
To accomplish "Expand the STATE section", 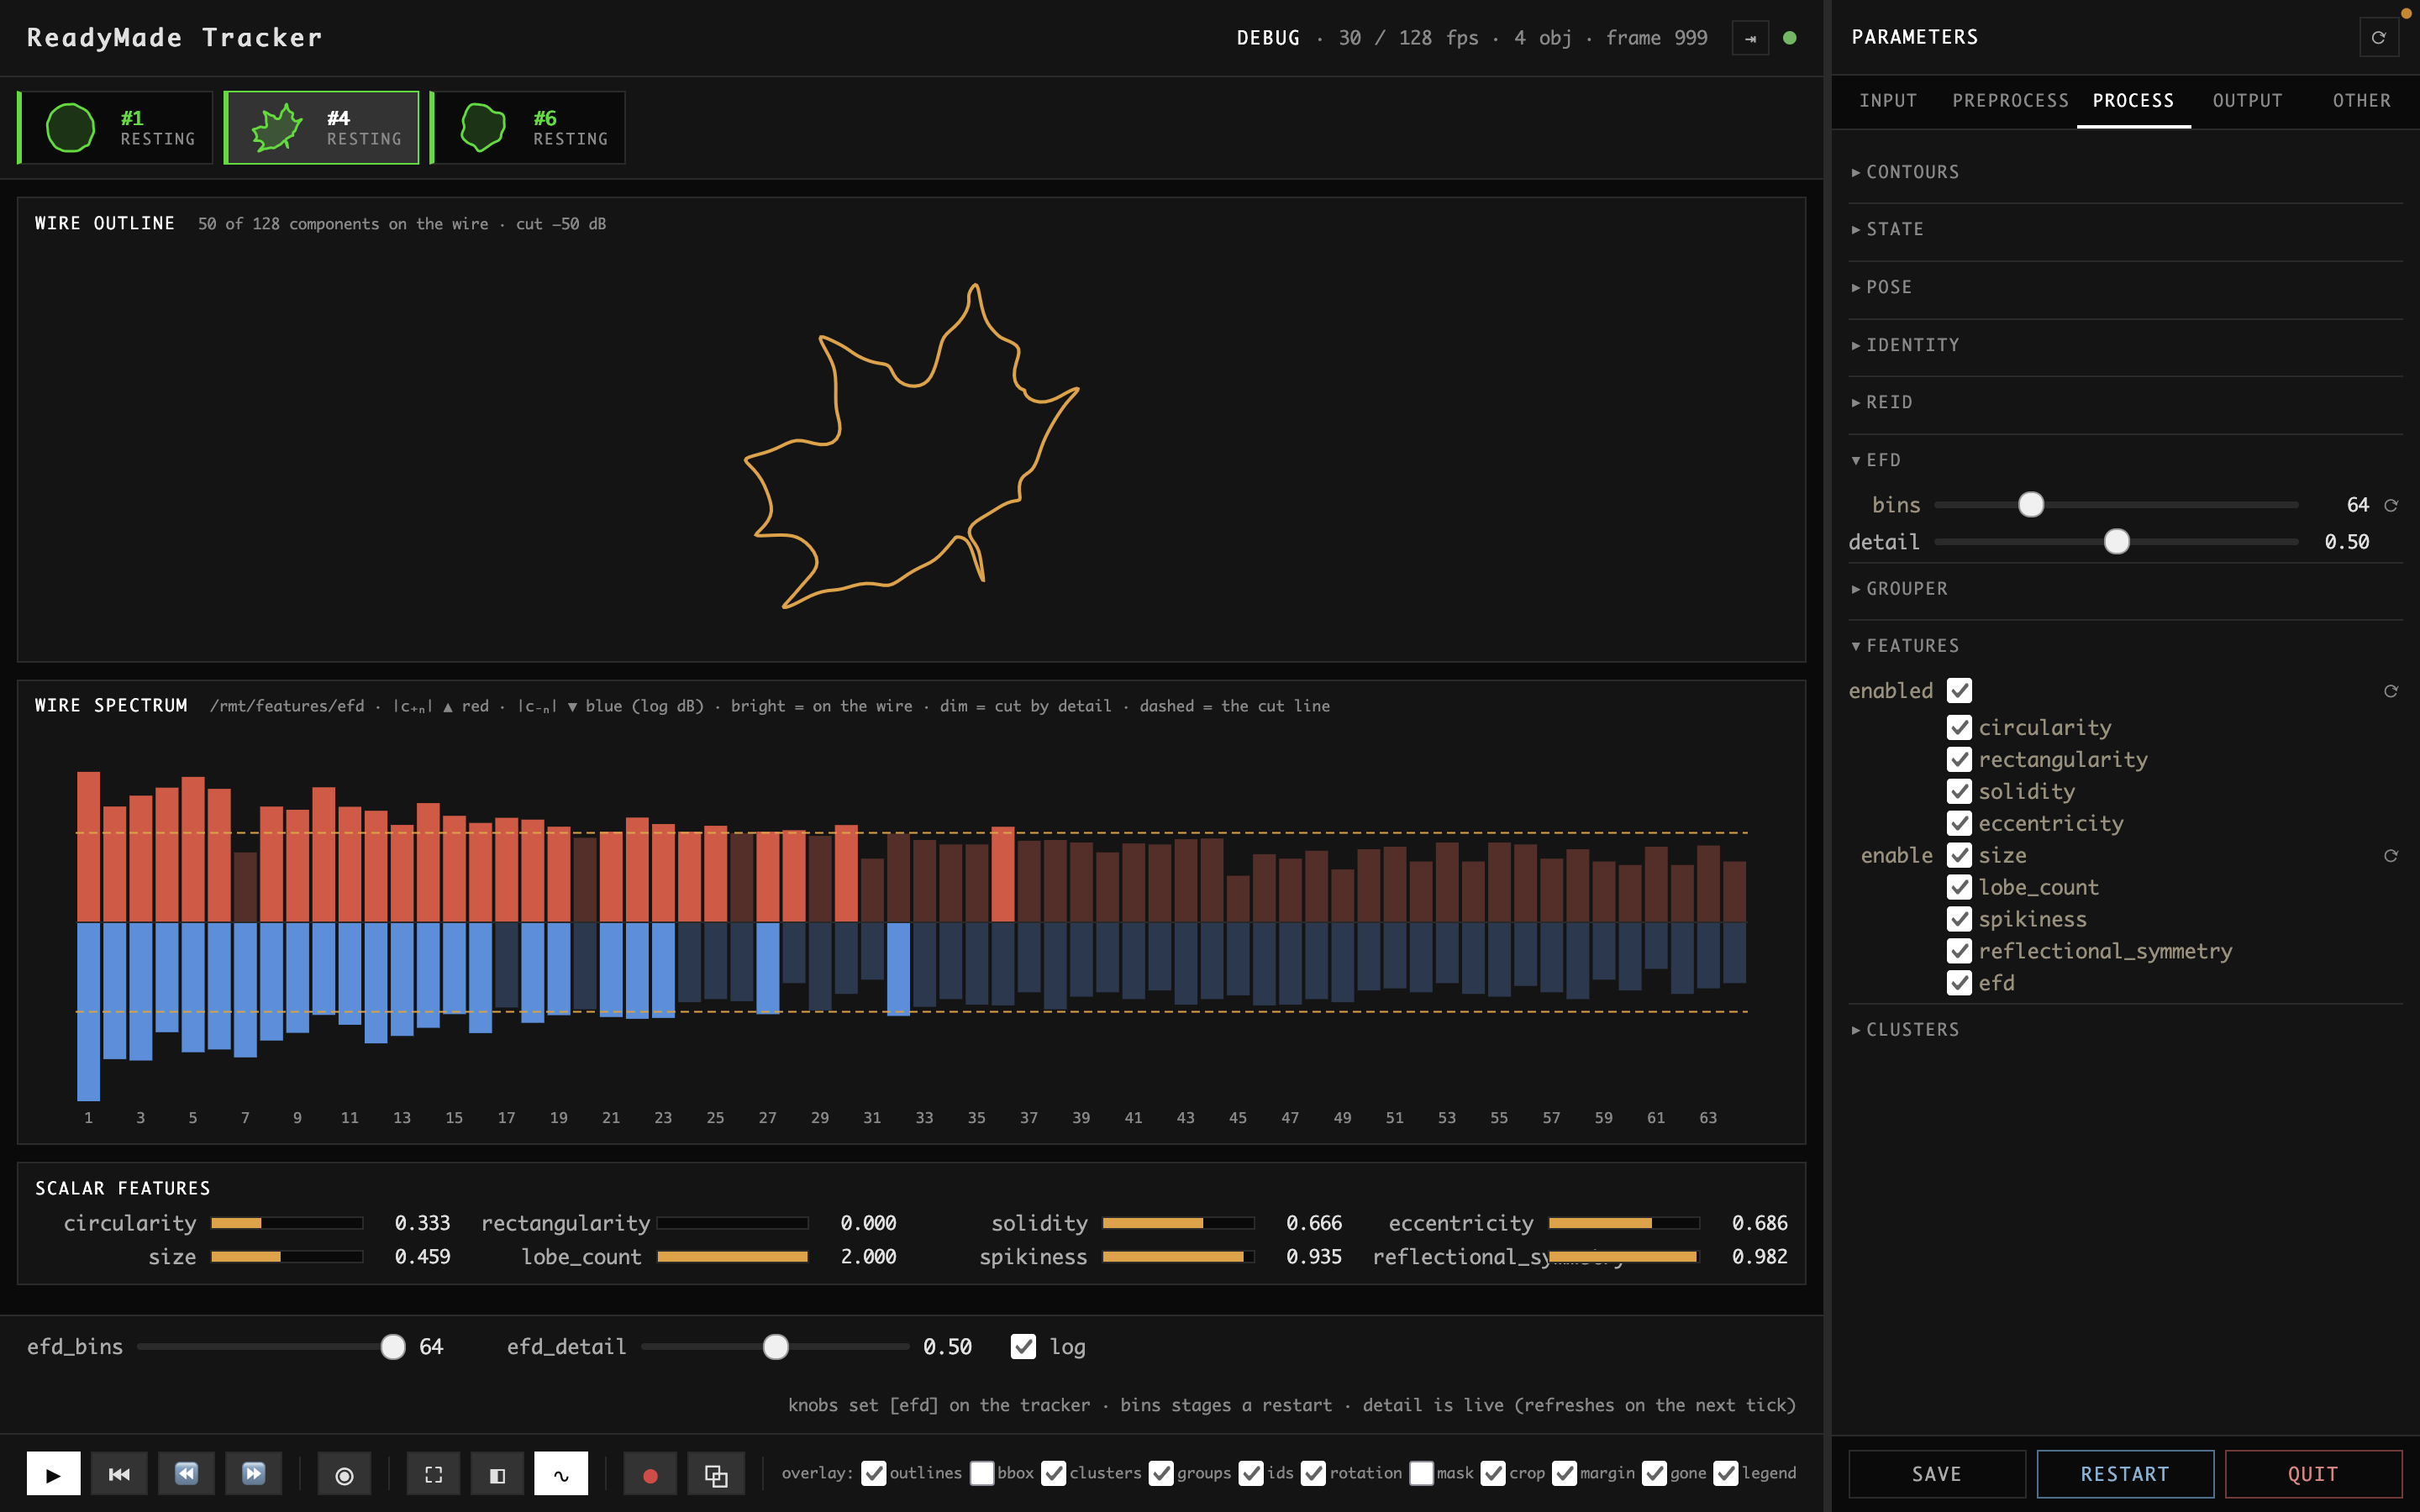I will point(2125,229).
